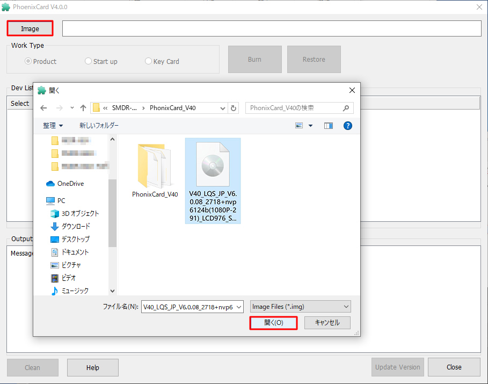Click the view mode icon in toolbar
Image resolution: width=488 pixels, height=384 pixels.
point(300,126)
